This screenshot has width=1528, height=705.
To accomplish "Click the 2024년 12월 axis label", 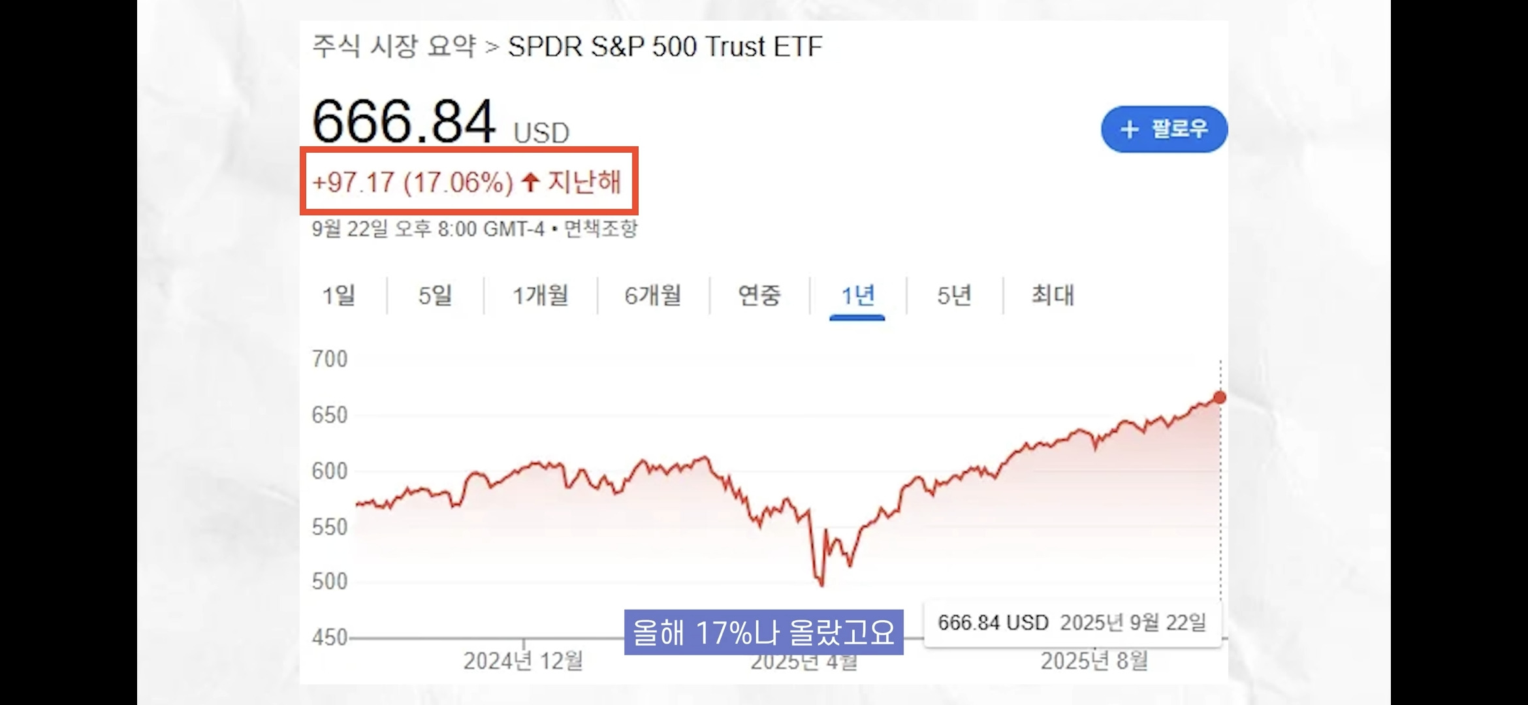I will click(523, 661).
